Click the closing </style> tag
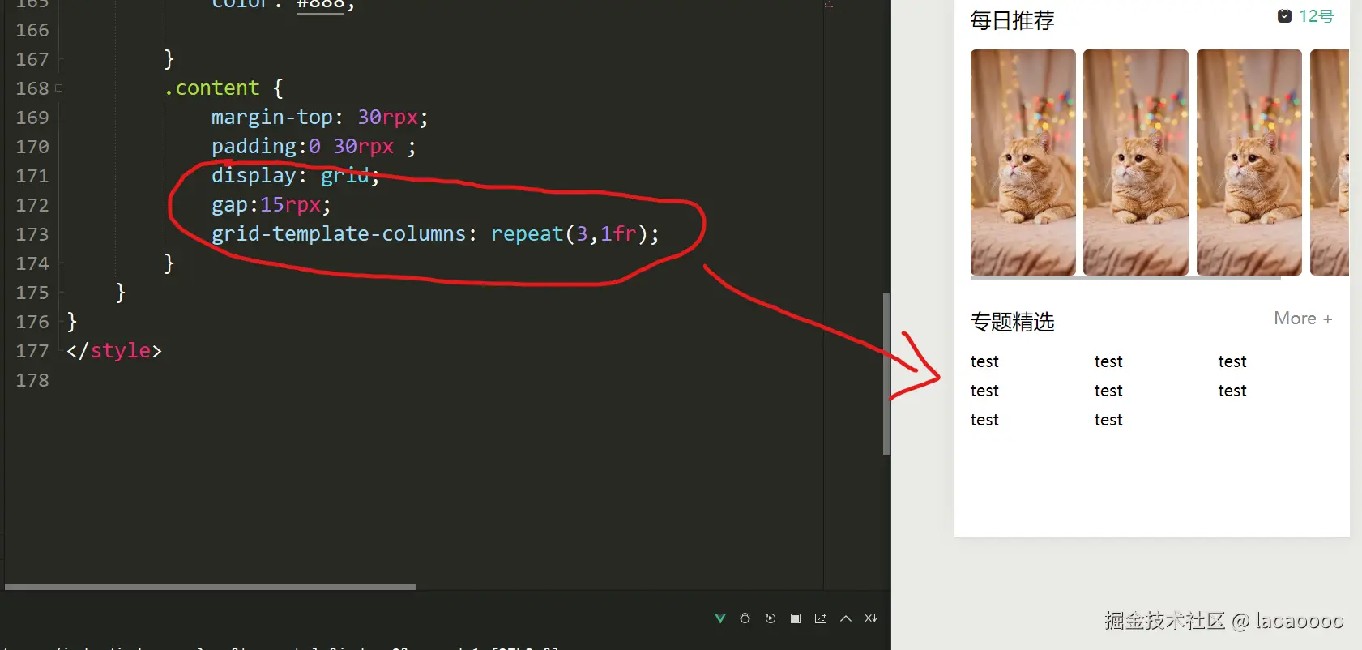Image resolution: width=1362 pixels, height=650 pixels. coord(114,351)
